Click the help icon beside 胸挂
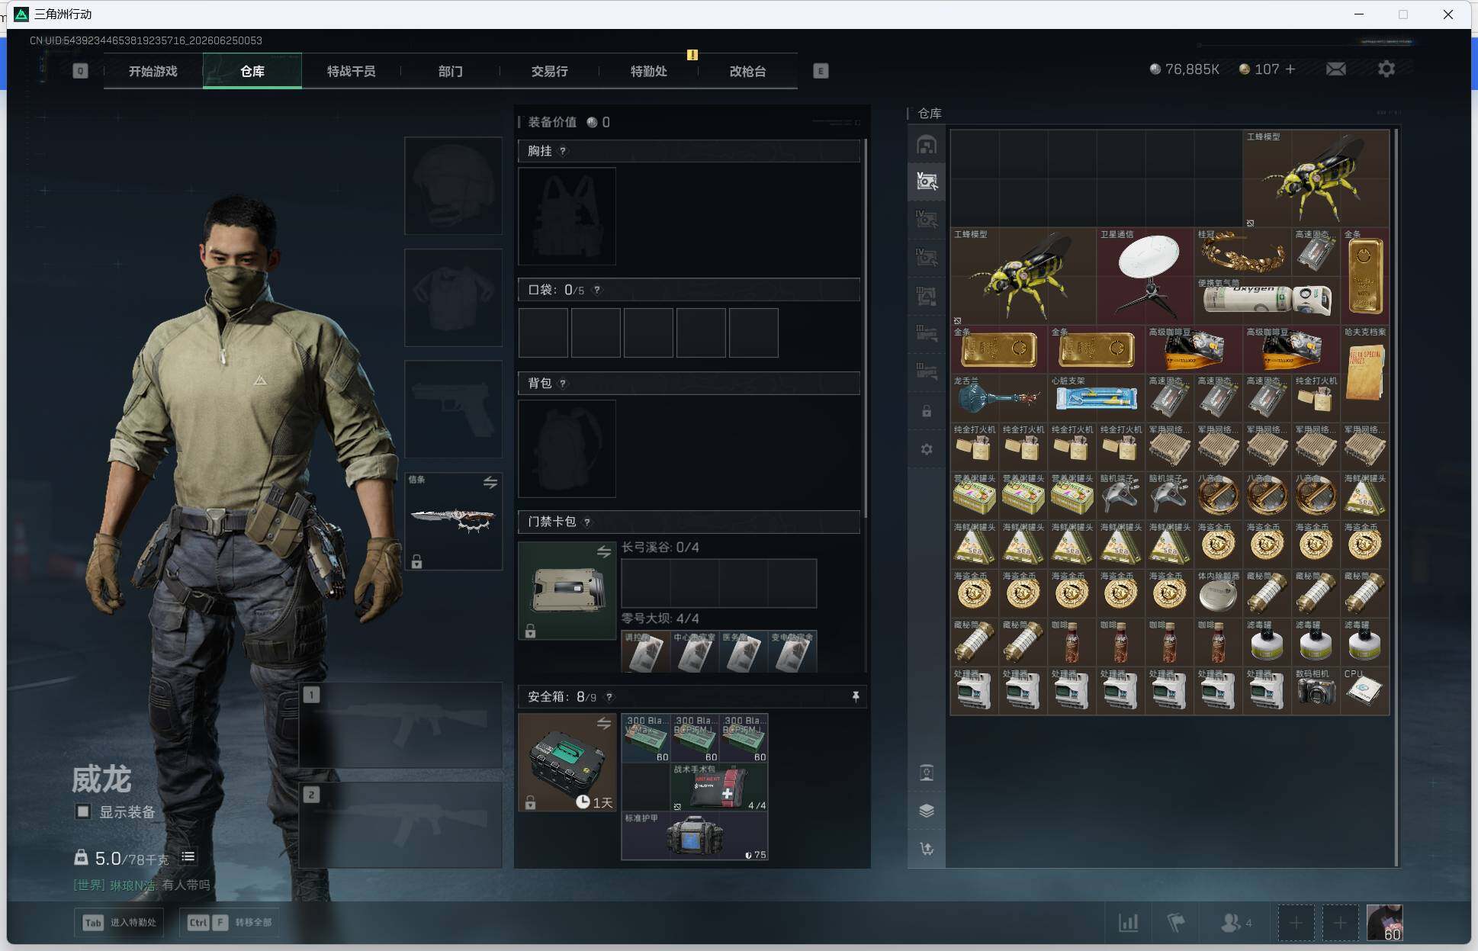 pos(563,151)
